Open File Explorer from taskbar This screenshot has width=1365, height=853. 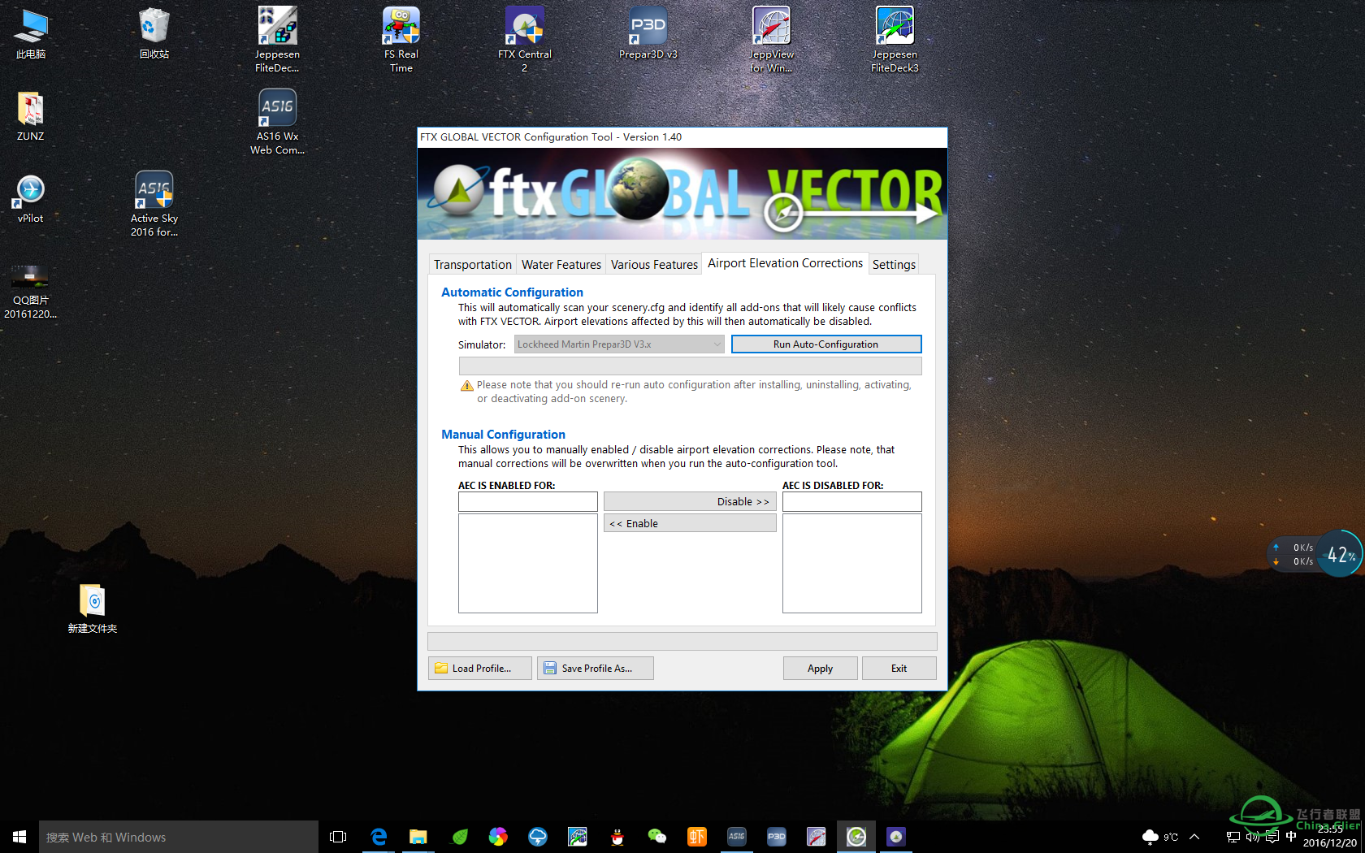(x=418, y=837)
